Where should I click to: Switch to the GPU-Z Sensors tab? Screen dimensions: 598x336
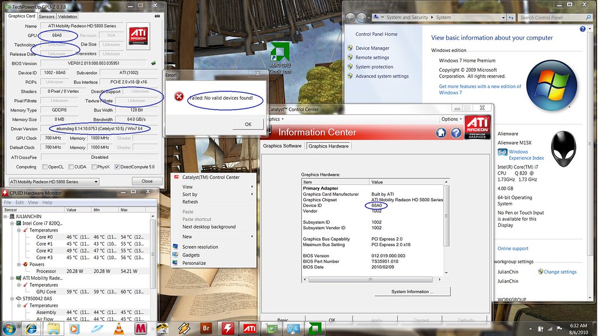tap(47, 16)
